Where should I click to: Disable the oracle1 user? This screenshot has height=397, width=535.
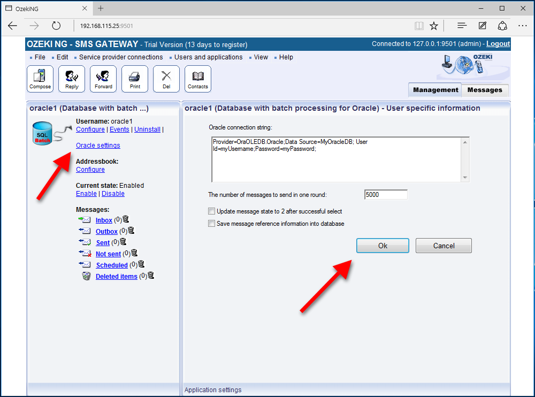pyautogui.click(x=113, y=193)
